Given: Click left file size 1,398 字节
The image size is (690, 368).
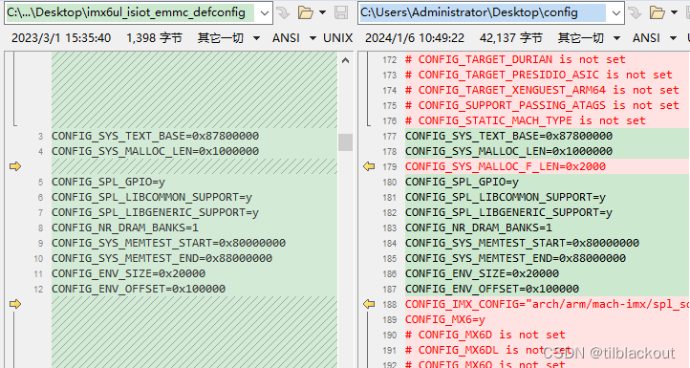Looking at the screenshot, I should click(154, 38).
